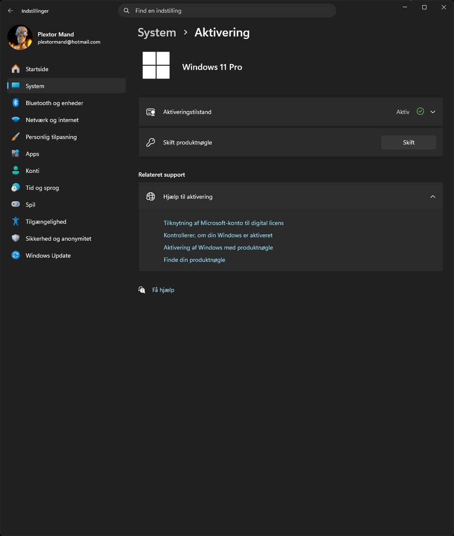Click the Tilgængelighed accessibility icon
Image resolution: width=454 pixels, height=536 pixels.
(x=16, y=221)
